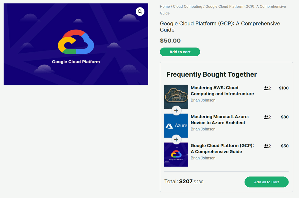The width and height of the screenshot is (299, 198).
Task: Click the bundle total $207
Action: pyautogui.click(x=186, y=182)
